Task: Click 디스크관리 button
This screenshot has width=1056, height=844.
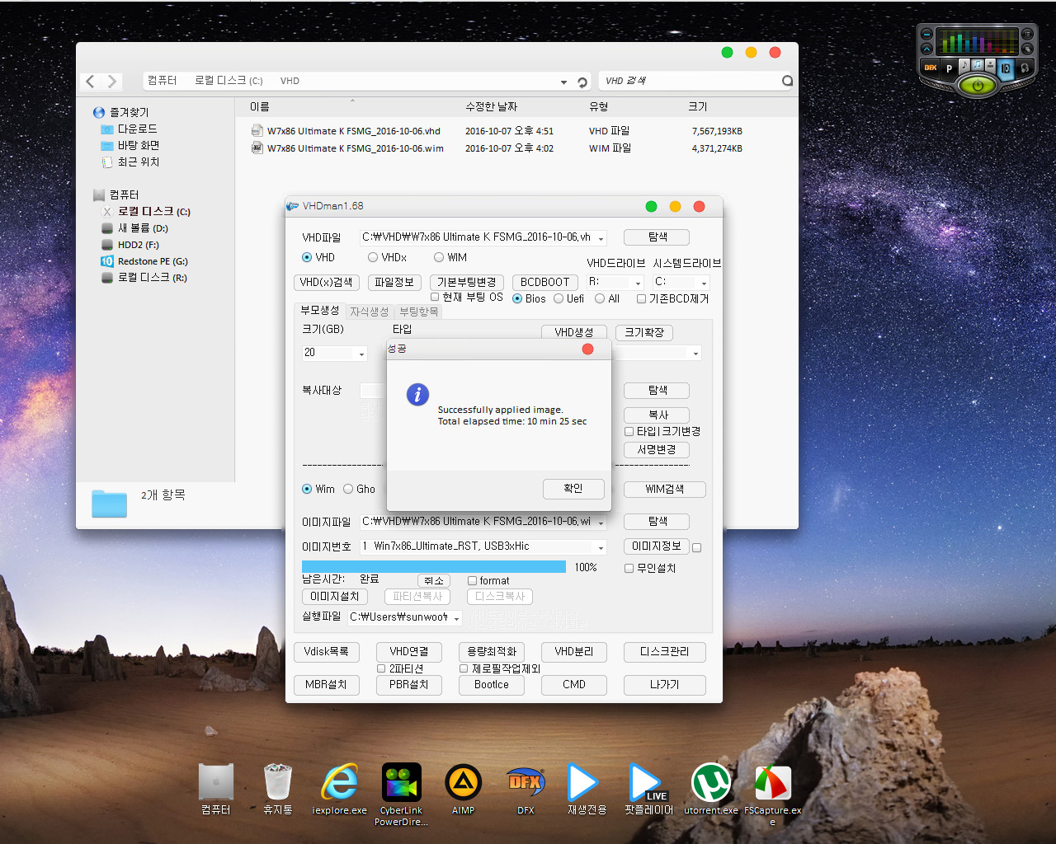Action: (x=665, y=652)
